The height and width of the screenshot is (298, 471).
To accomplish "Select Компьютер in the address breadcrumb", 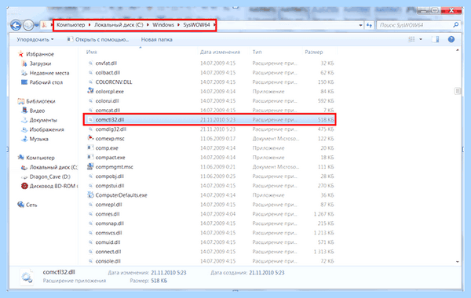I will tap(71, 25).
